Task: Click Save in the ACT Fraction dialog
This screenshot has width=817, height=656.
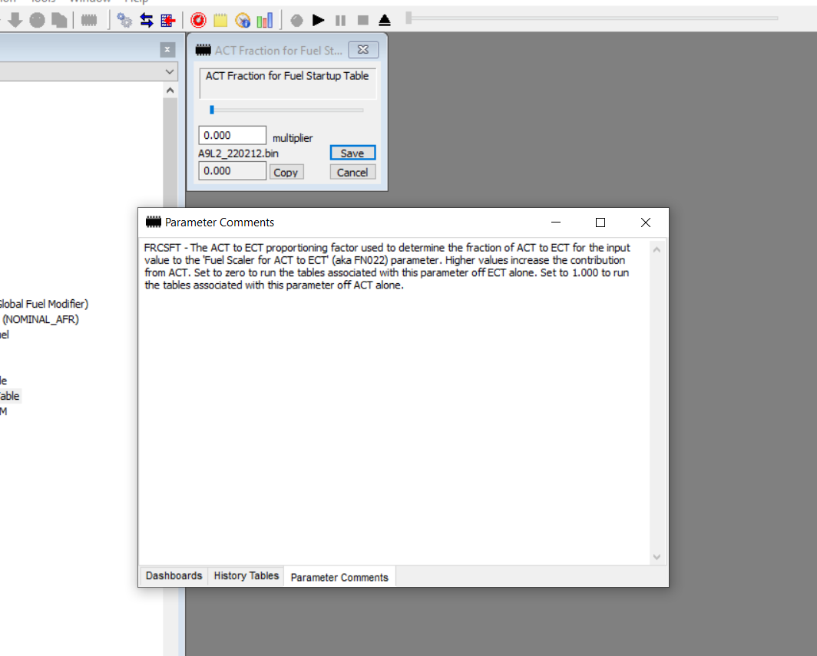Action: click(x=352, y=153)
